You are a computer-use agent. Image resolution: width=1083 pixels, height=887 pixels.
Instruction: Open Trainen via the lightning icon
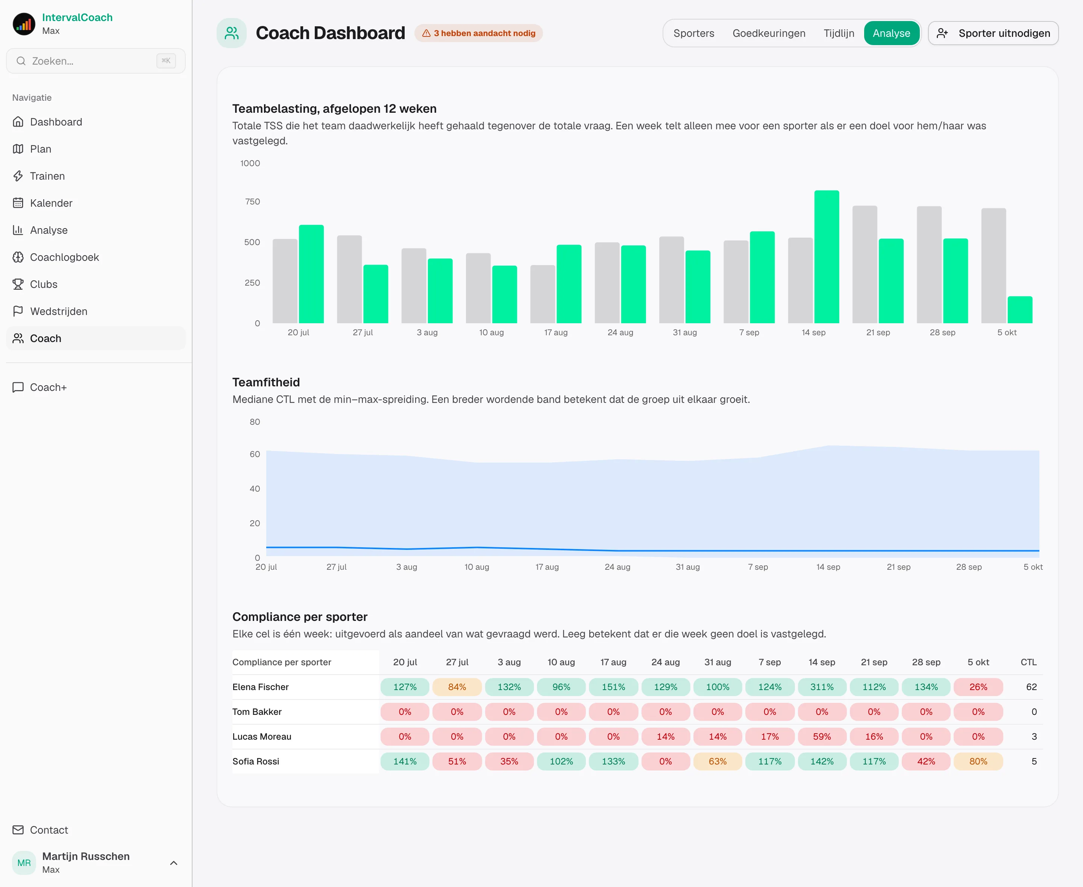18,176
